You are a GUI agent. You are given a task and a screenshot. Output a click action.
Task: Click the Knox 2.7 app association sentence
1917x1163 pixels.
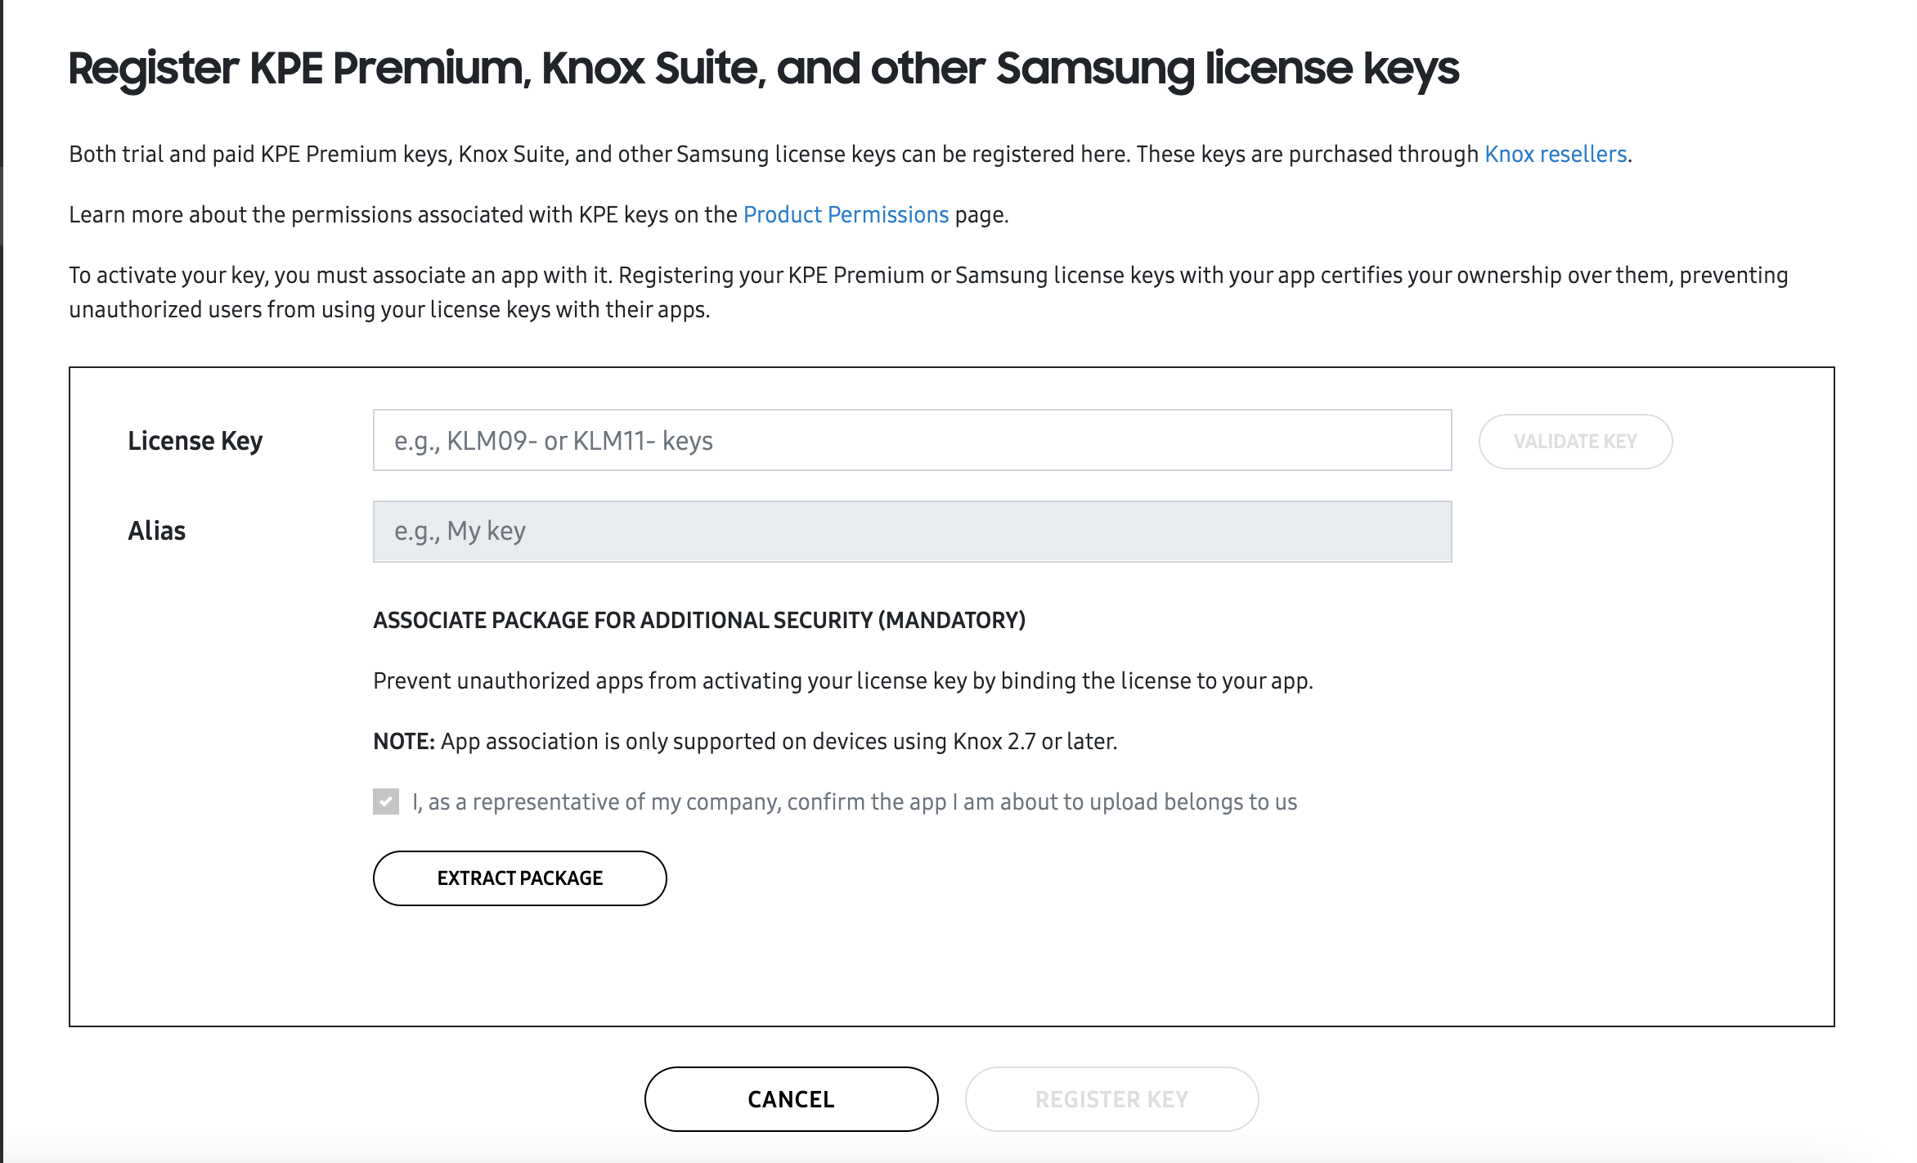(x=779, y=742)
